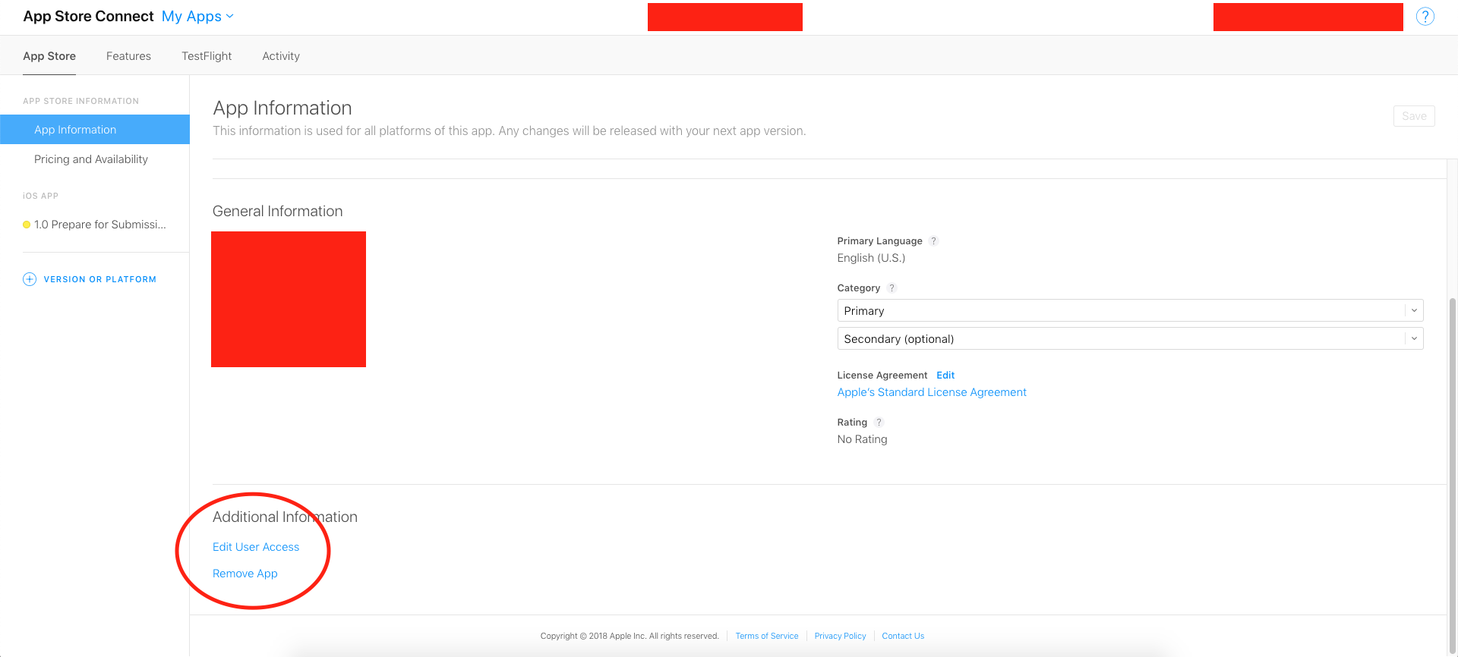
Task: Open the TestFlight tab
Action: coord(207,56)
